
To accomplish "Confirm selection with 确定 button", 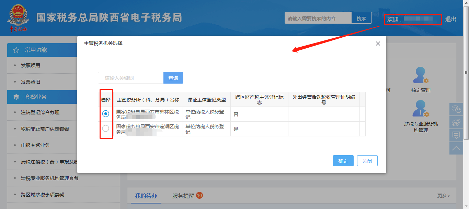I will pos(343,161).
